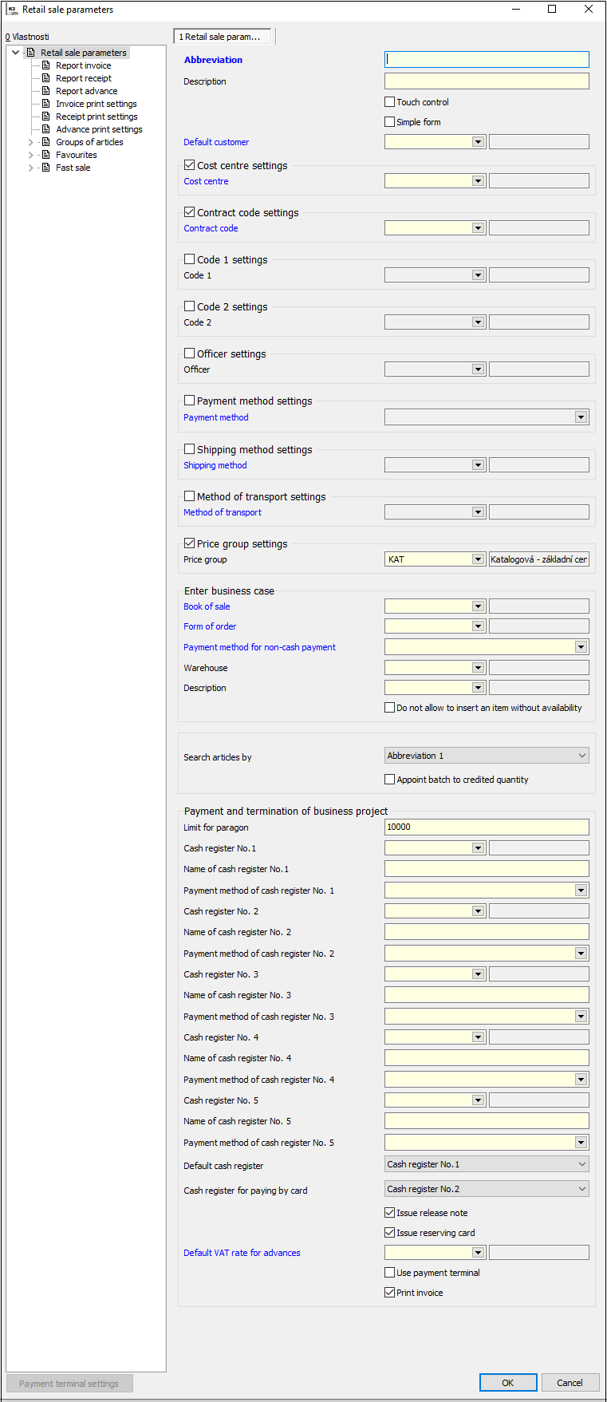Image resolution: width=607 pixels, height=1402 pixels.
Task: Toggle the Print invoice checkbox
Action: click(390, 1293)
